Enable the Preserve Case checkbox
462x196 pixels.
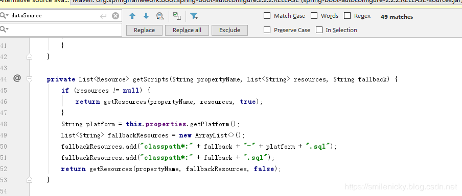pyautogui.click(x=267, y=30)
